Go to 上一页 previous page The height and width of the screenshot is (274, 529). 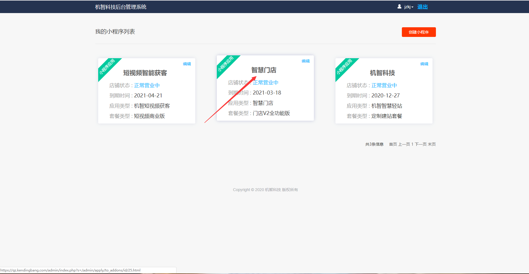point(404,144)
